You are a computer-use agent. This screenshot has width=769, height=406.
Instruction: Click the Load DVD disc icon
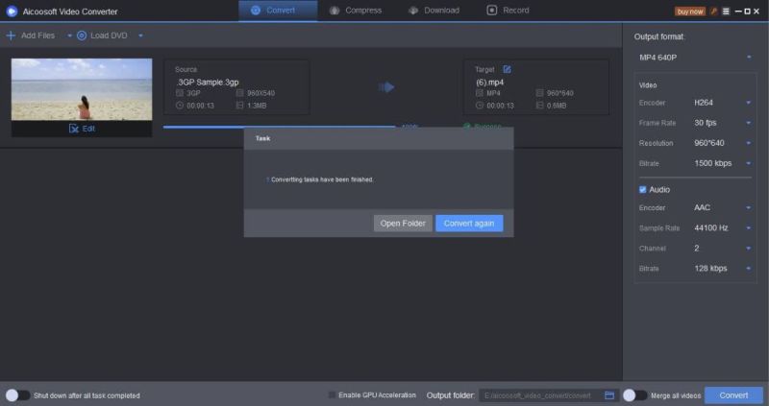pos(81,36)
